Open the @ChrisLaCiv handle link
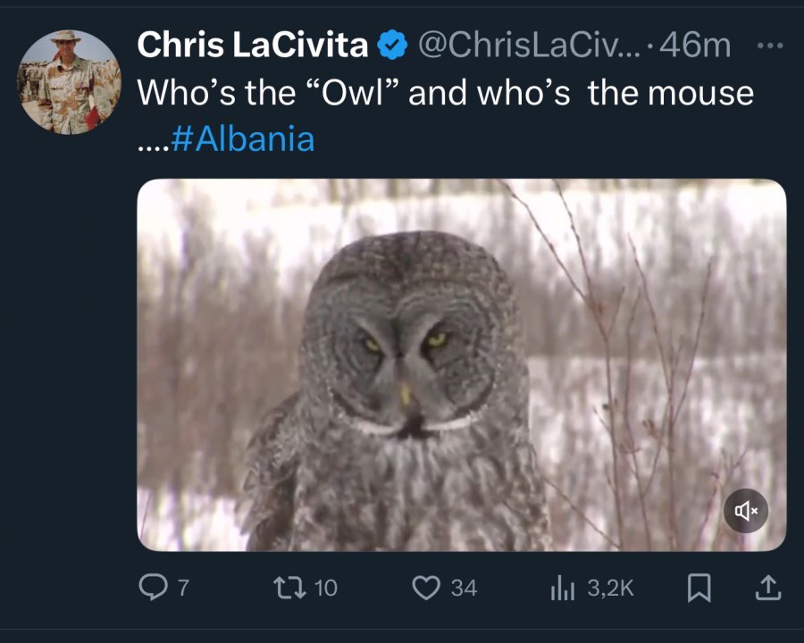This screenshot has height=643, width=804. pos(523,46)
